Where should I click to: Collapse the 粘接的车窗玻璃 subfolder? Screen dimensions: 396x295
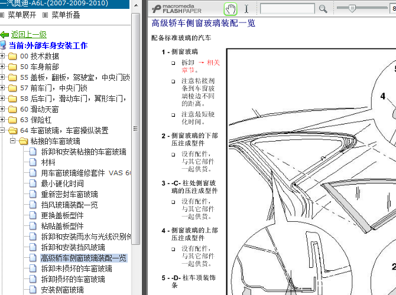[x=12, y=140]
